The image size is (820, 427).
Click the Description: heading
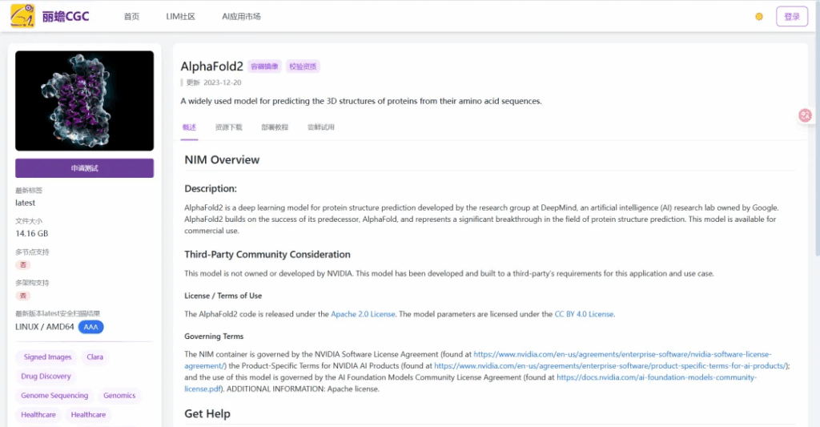(x=211, y=189)
